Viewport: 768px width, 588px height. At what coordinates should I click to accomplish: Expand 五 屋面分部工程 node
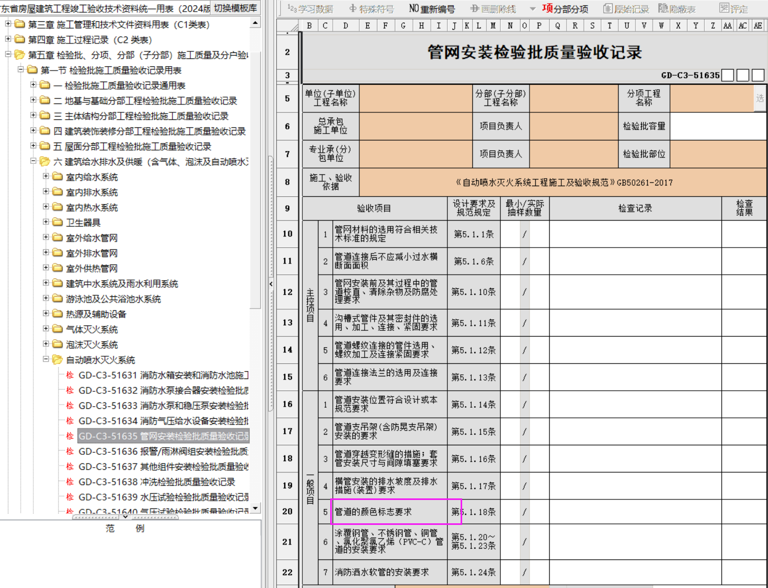click(x=33, y=146)
